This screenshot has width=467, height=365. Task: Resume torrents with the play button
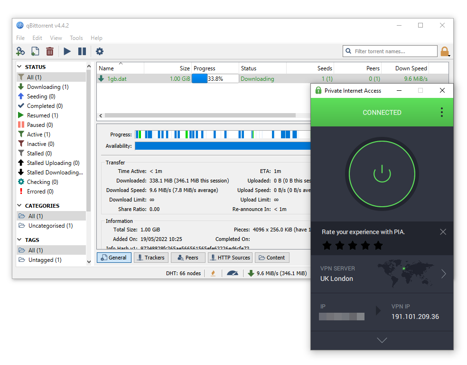tap(67, 51)
